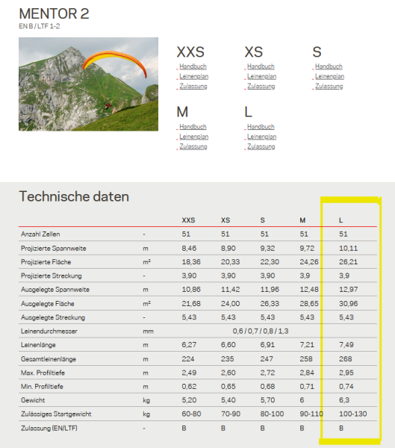Image resolution: width=395 pixels, height=448 pixels.
Task: Click the XXS column header in table
Action: pyautogui.click(x=188, y=220)
